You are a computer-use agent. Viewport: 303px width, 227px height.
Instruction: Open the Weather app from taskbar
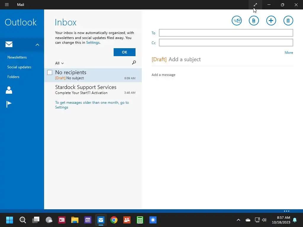(49, 220)
